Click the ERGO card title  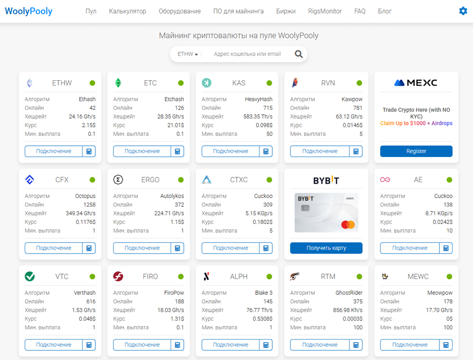coord(150,180)
